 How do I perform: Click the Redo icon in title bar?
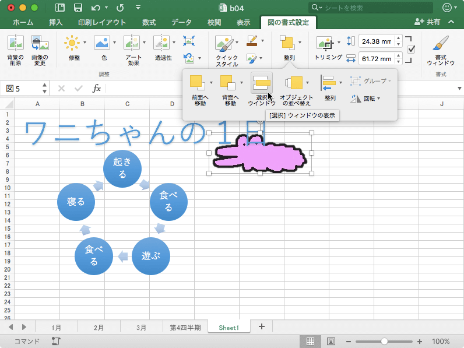coord(120,8)
